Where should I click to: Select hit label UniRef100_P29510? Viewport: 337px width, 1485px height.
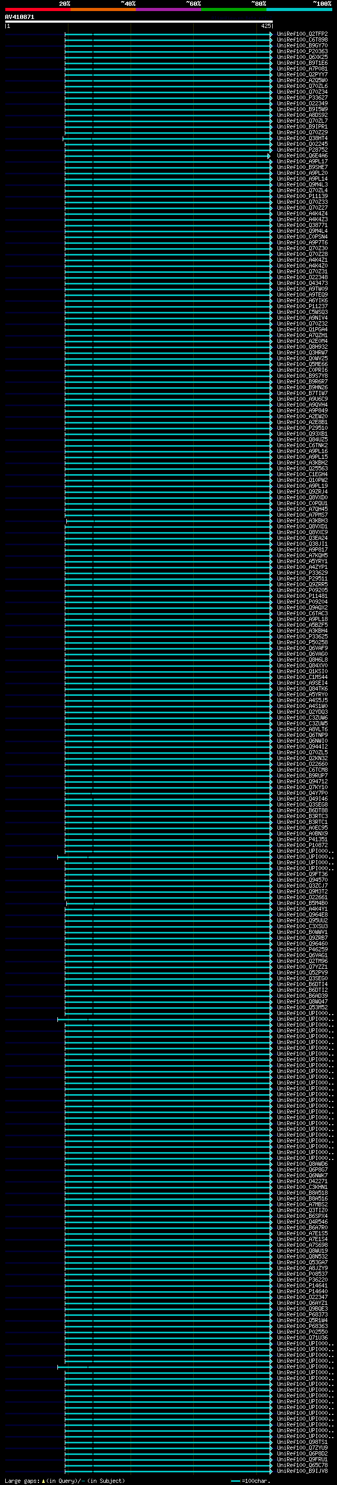(x=302, y=428)
